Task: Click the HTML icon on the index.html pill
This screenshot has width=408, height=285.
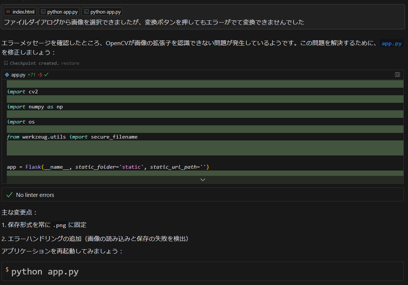Action: point(8,11)
